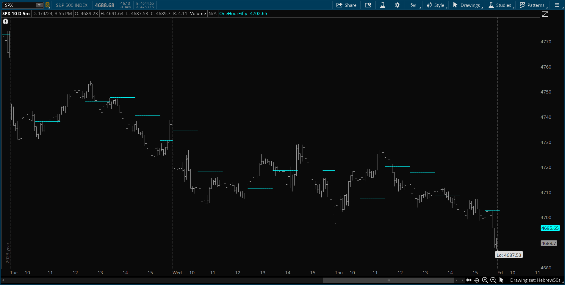Toggle the expand time axis arrows icon
Viewport: 565px width, 285px height.
pyautogui.click(x=469, y=280)
